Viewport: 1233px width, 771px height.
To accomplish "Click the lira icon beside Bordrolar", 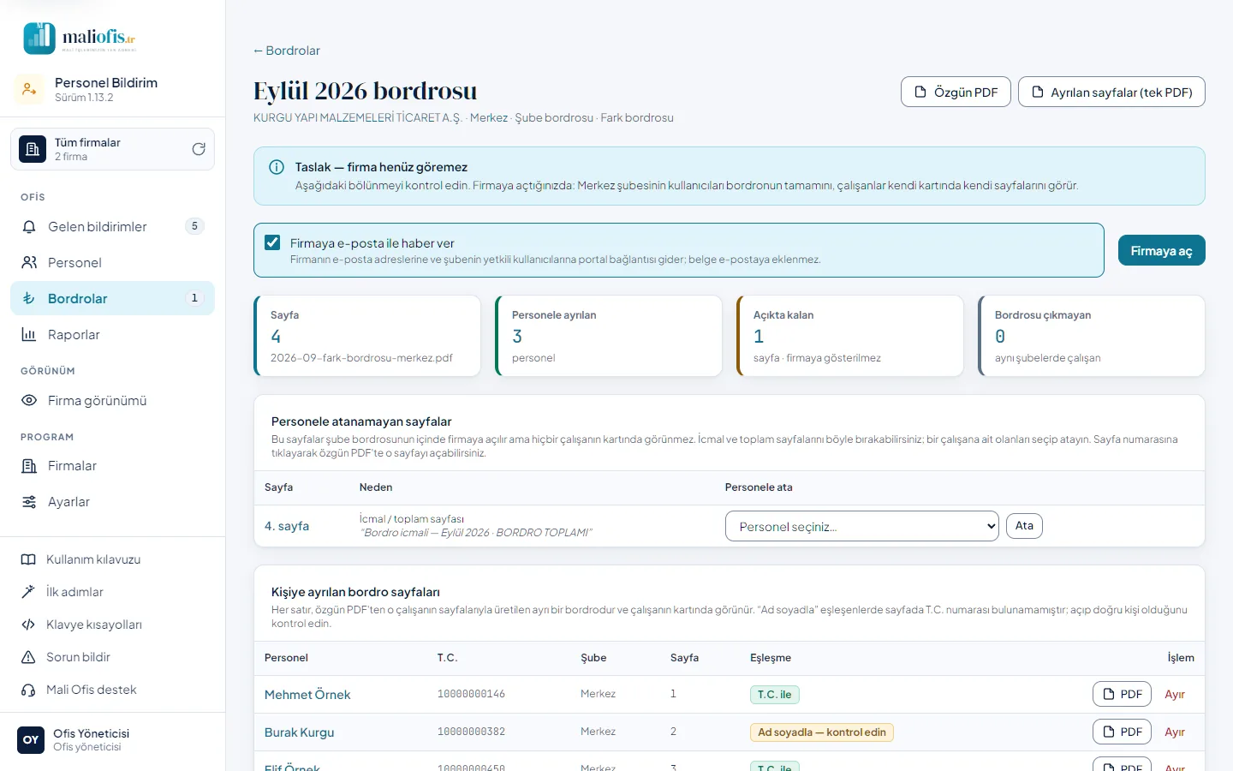I will tap(29, 299).
